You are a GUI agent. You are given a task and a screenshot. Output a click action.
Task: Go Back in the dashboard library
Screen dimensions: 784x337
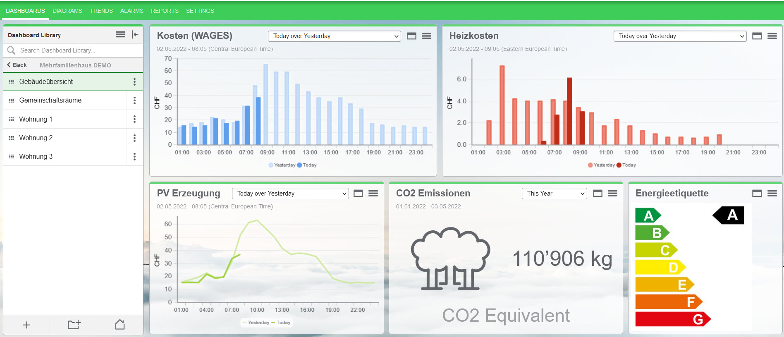pos(17,65)
